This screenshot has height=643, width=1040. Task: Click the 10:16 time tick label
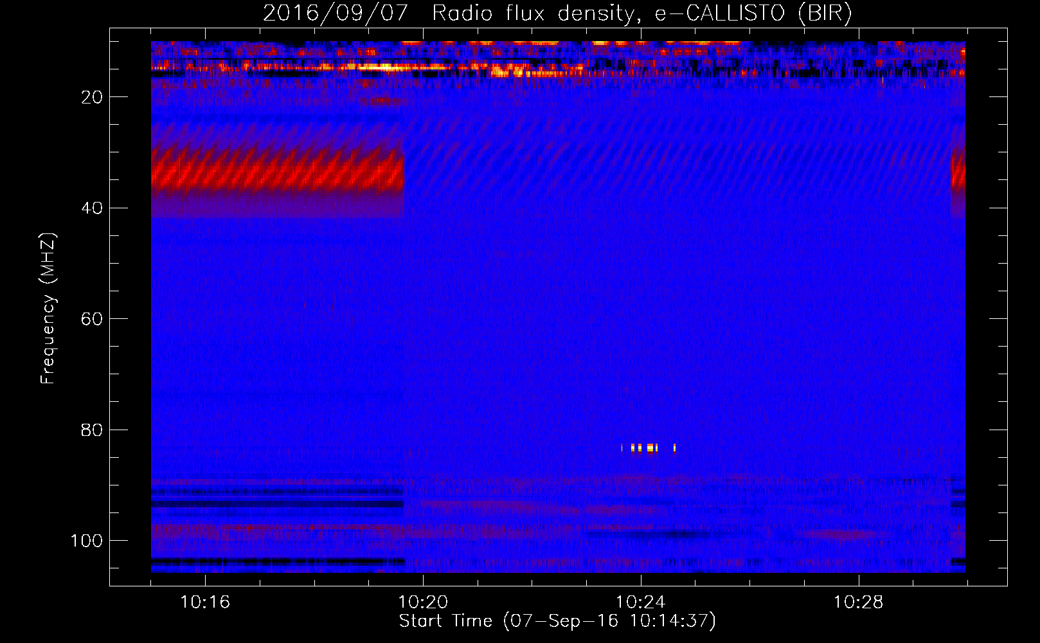(205, 602)
